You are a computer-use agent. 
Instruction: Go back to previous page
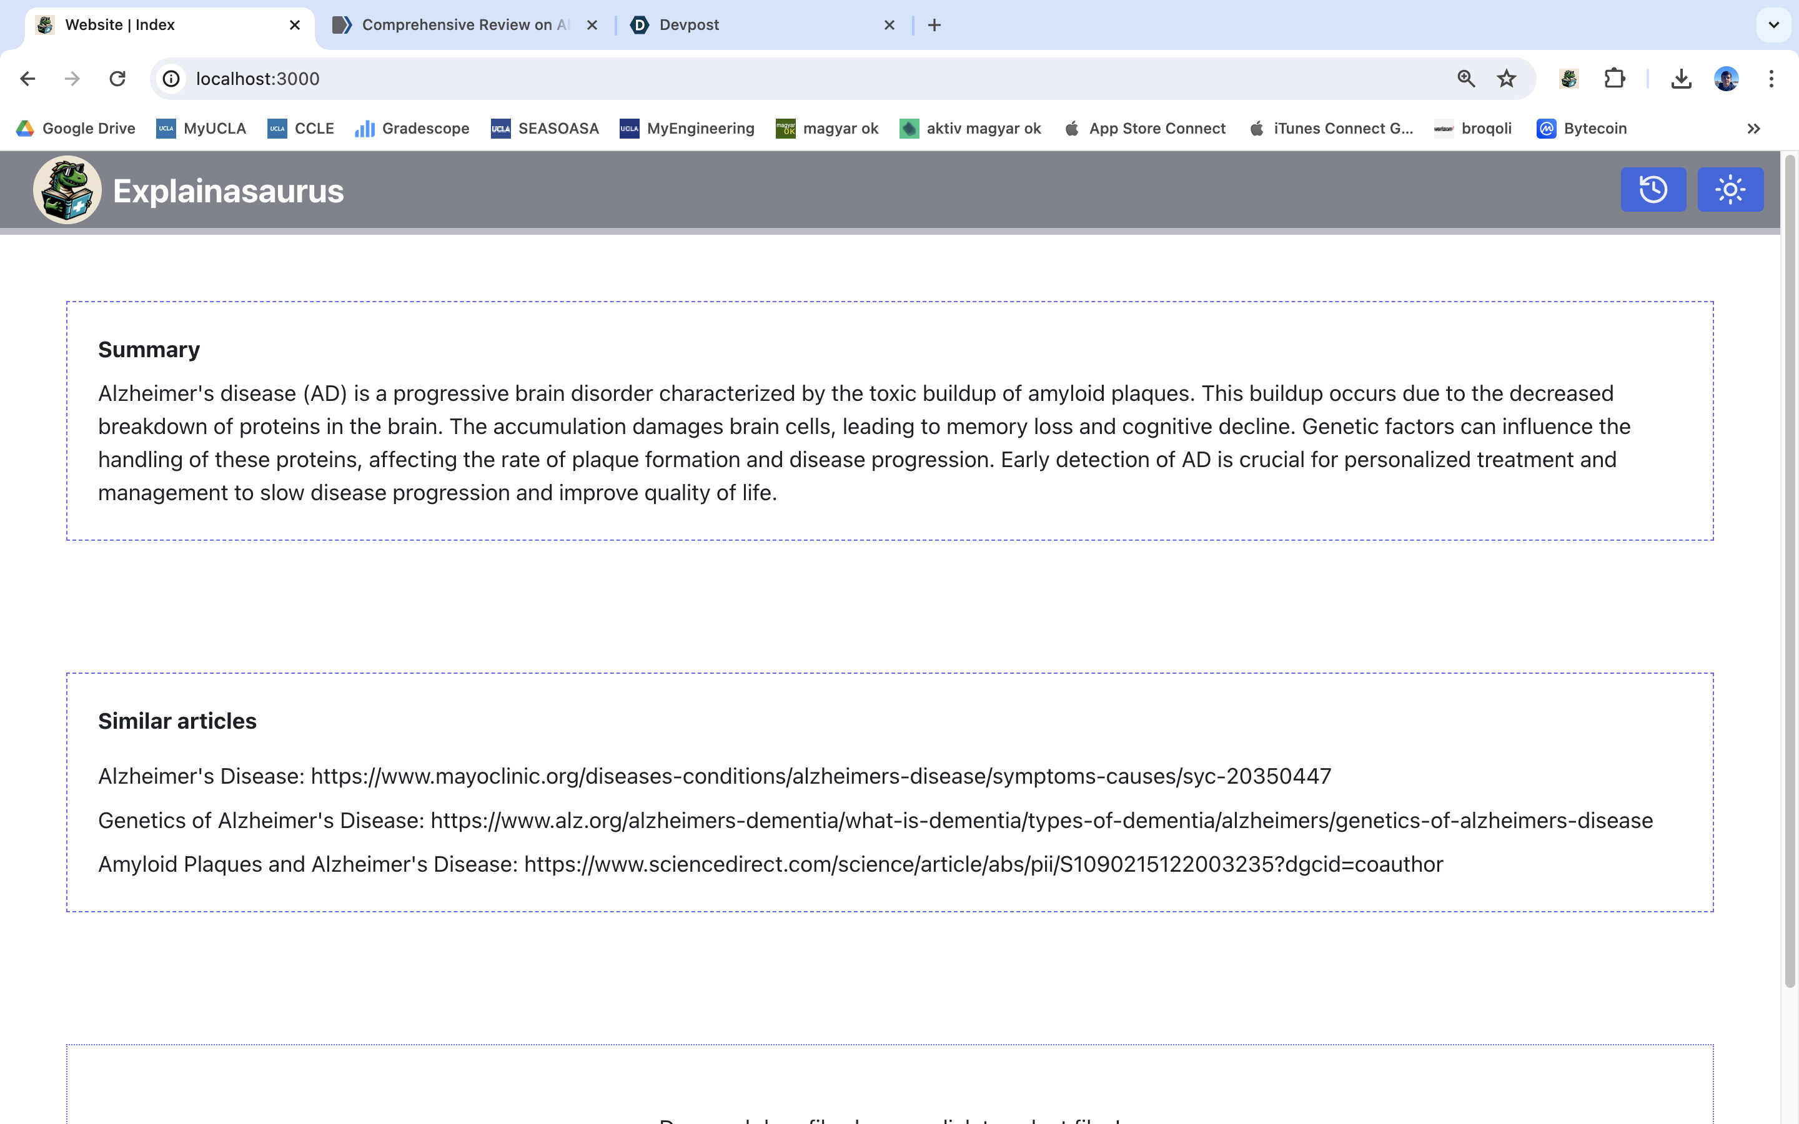coord(27,79)
